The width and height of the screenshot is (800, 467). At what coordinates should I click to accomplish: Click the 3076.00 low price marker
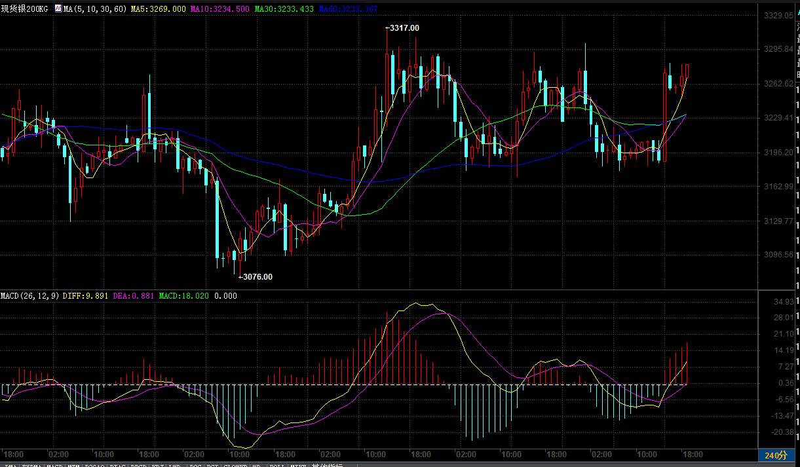(x=256, y=277)
